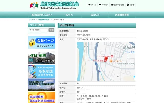This screenshot has height=103, width=164.
Task: Open the 東部医師会のご紹介 menu
Action: pyautogui.click(x=42, y=15)
